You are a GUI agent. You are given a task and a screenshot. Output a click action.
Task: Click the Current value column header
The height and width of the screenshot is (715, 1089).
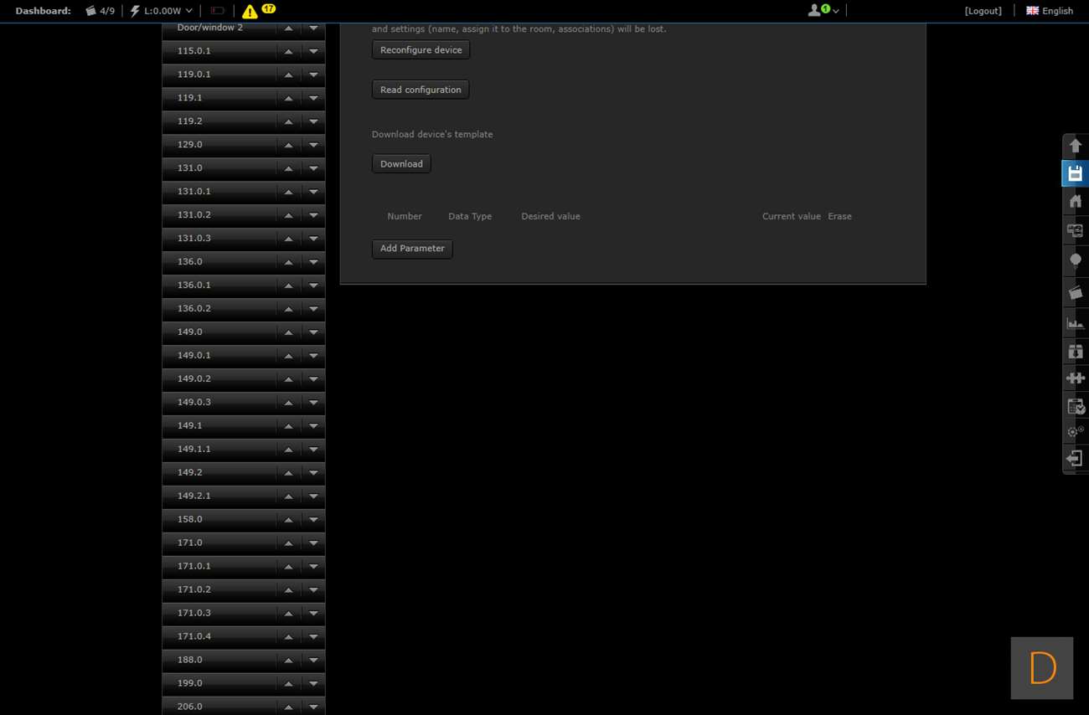coord(791,216)
